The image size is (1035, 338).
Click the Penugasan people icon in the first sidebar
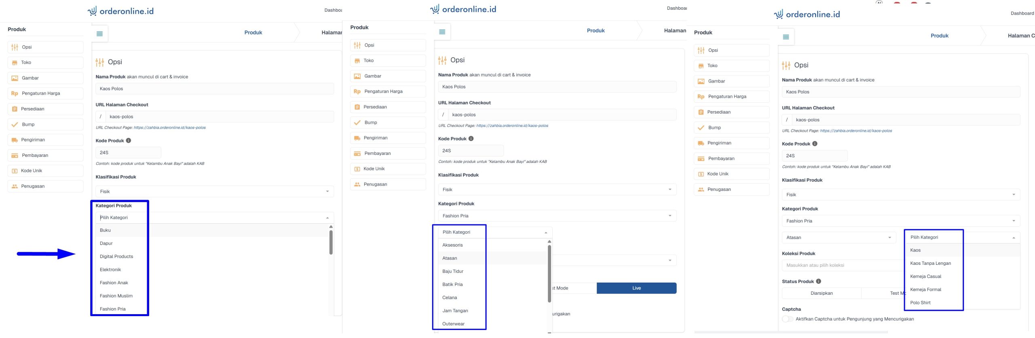pyautogui.click(x=15, y=186)
